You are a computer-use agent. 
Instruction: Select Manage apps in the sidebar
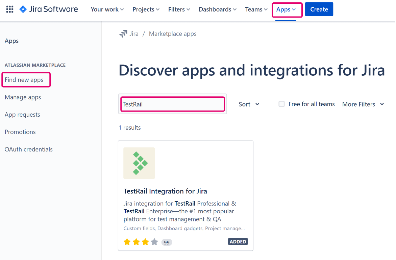point(23,97)
